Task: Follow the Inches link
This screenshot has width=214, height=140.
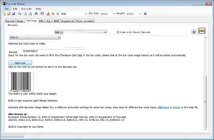Action: [177, 108]
